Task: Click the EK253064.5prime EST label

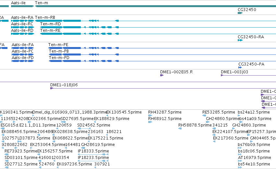Action: click(x=48, y=145)
